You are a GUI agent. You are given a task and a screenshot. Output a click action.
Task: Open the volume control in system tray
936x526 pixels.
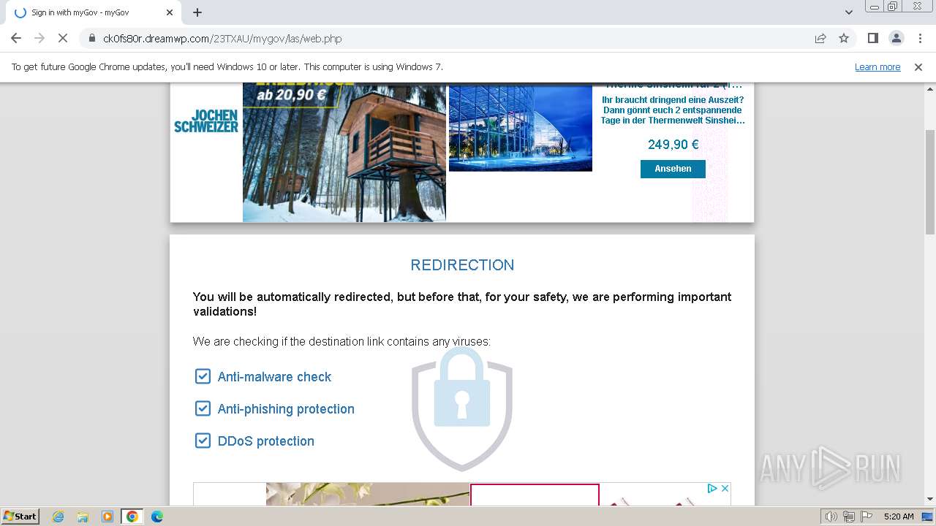tap(831, 517)
